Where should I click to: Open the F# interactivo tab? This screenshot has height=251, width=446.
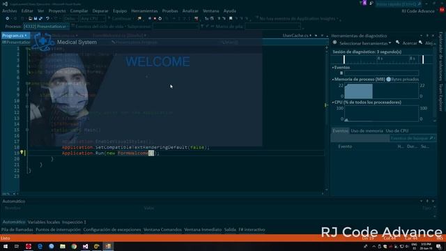pyautogui.click(x=252, y=229)
